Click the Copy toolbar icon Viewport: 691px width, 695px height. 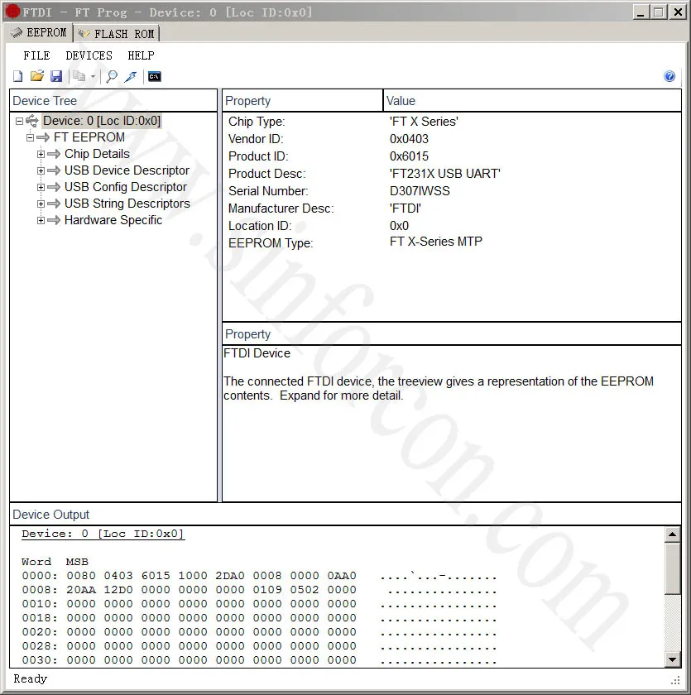pyautogui.click(x=79, y=76)
